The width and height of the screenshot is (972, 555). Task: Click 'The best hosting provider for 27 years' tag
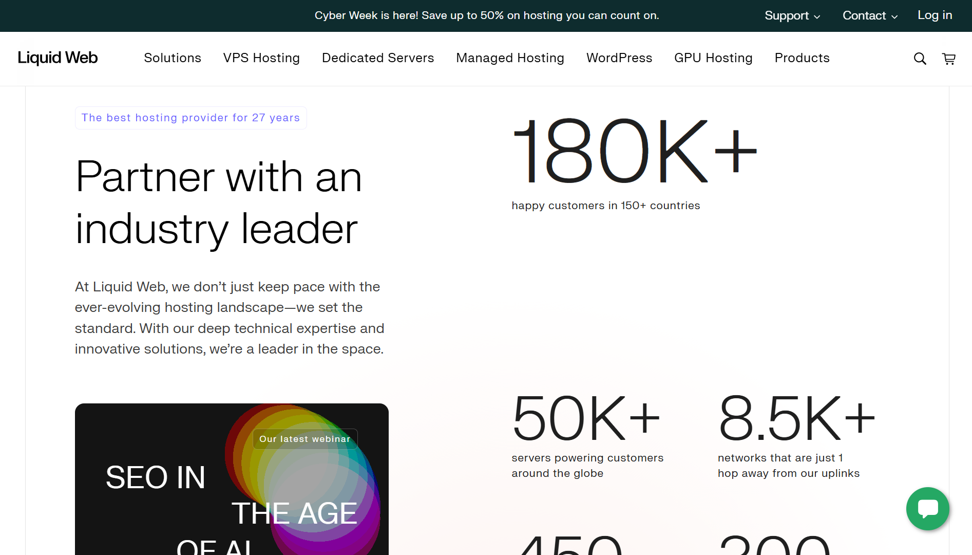point(190,118)
